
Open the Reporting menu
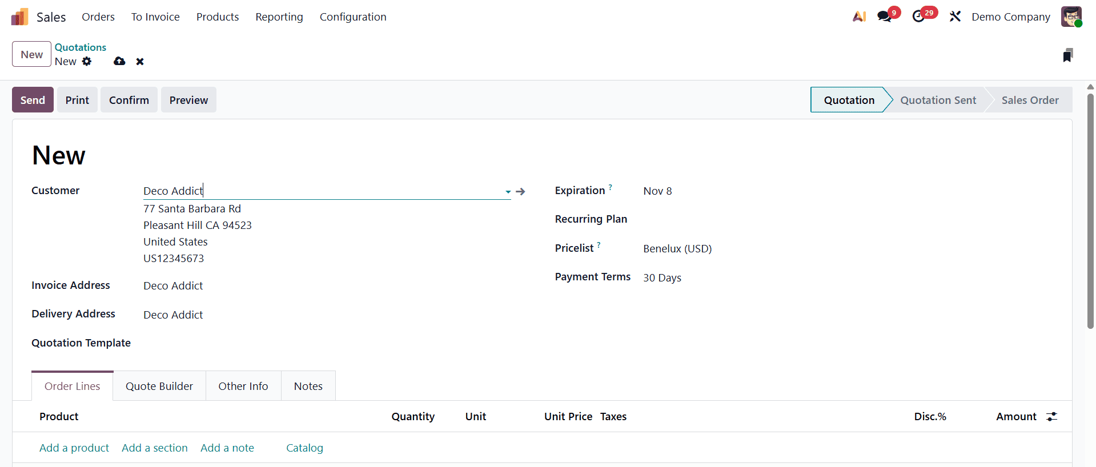pos(279,17)
